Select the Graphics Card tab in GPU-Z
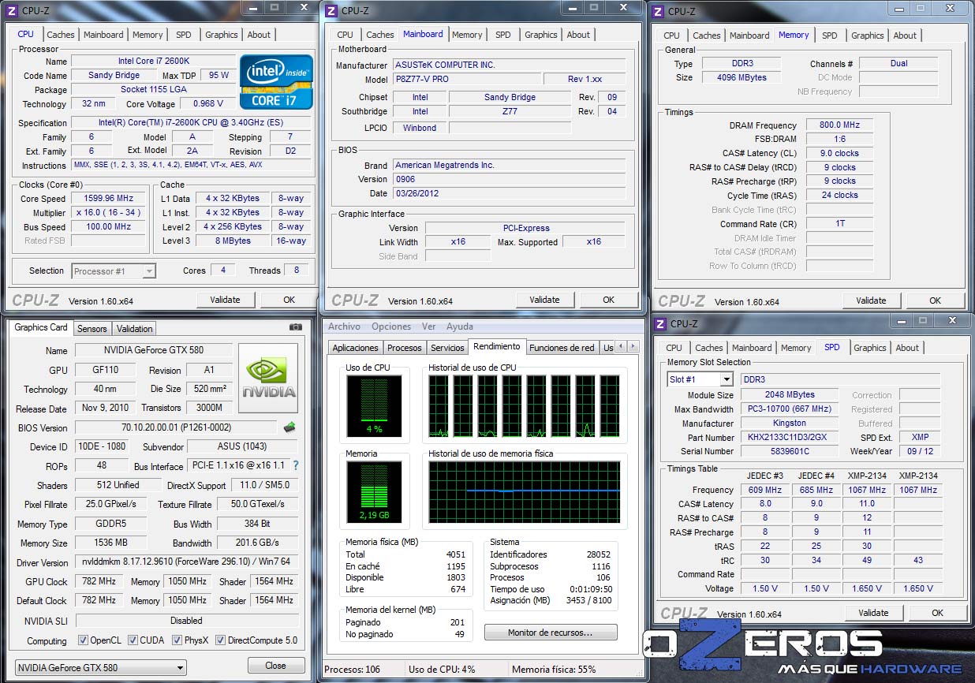 [x=41, y=327]
